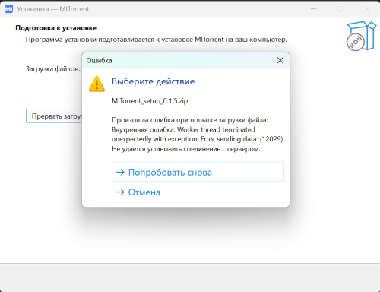Close the MITorrent installer window
380x292 pixels.
pos(367,9)
